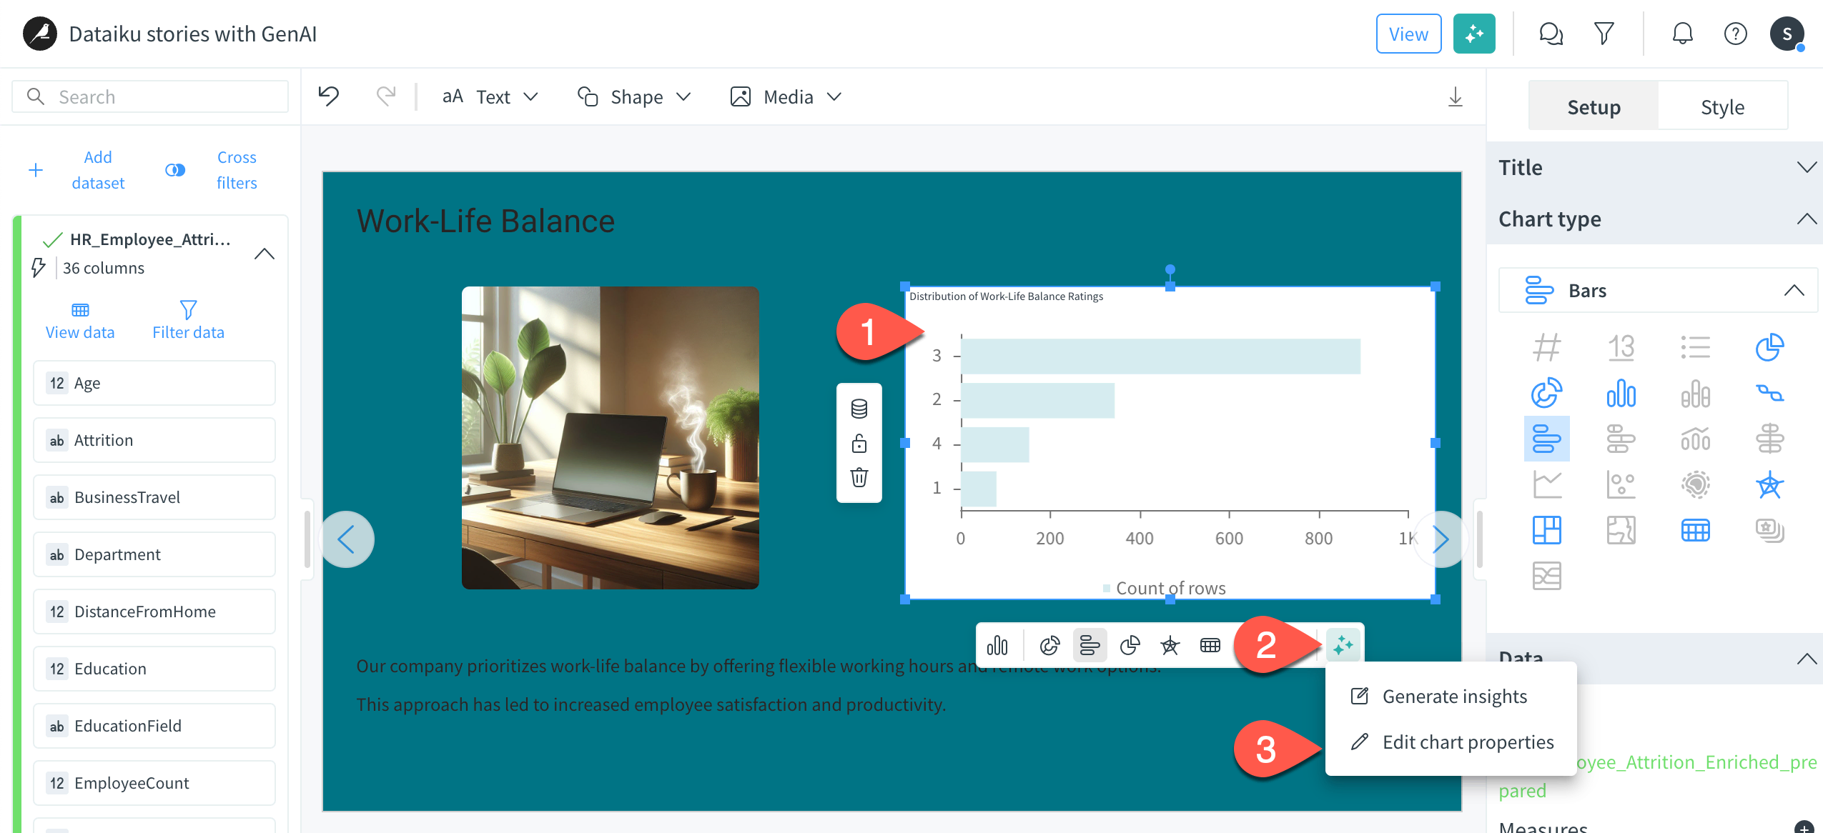Delete the chart using the trash icon

point(859,476)
